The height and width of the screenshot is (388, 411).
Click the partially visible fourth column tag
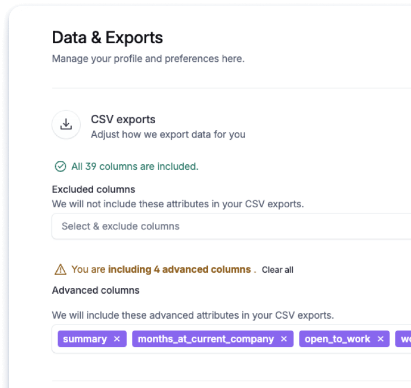(x=404, y=339)
